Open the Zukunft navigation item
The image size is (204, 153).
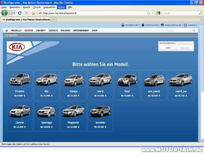pyautogui.click(x=41, y=31)
